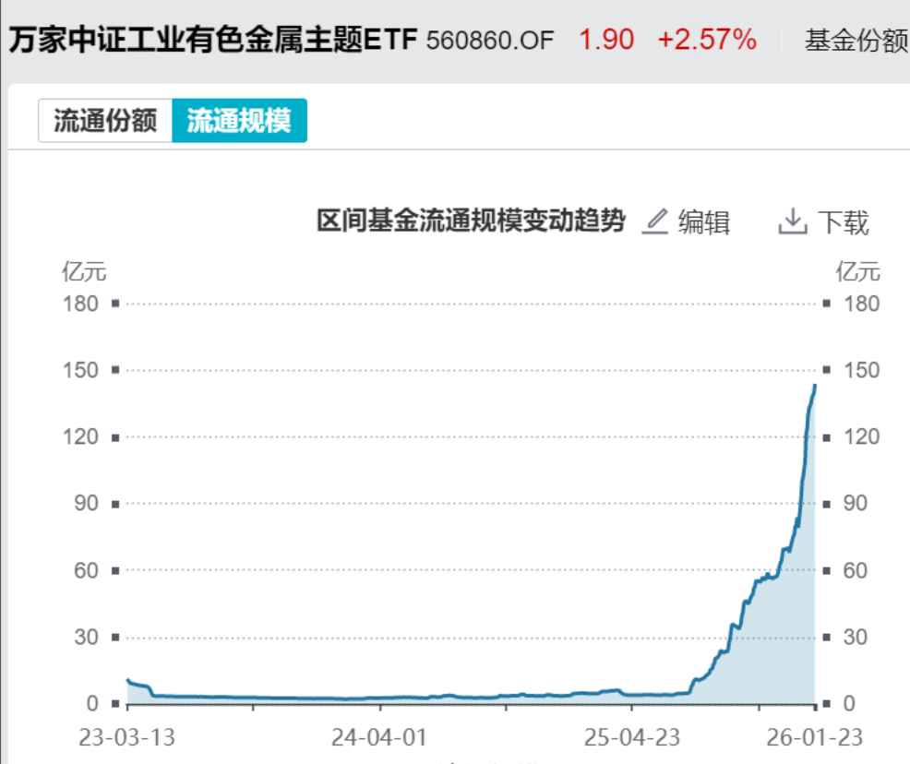Click the square marker beside left 180
The width and height of the screenshot is (910, 764).
click(x=115, y=304)
